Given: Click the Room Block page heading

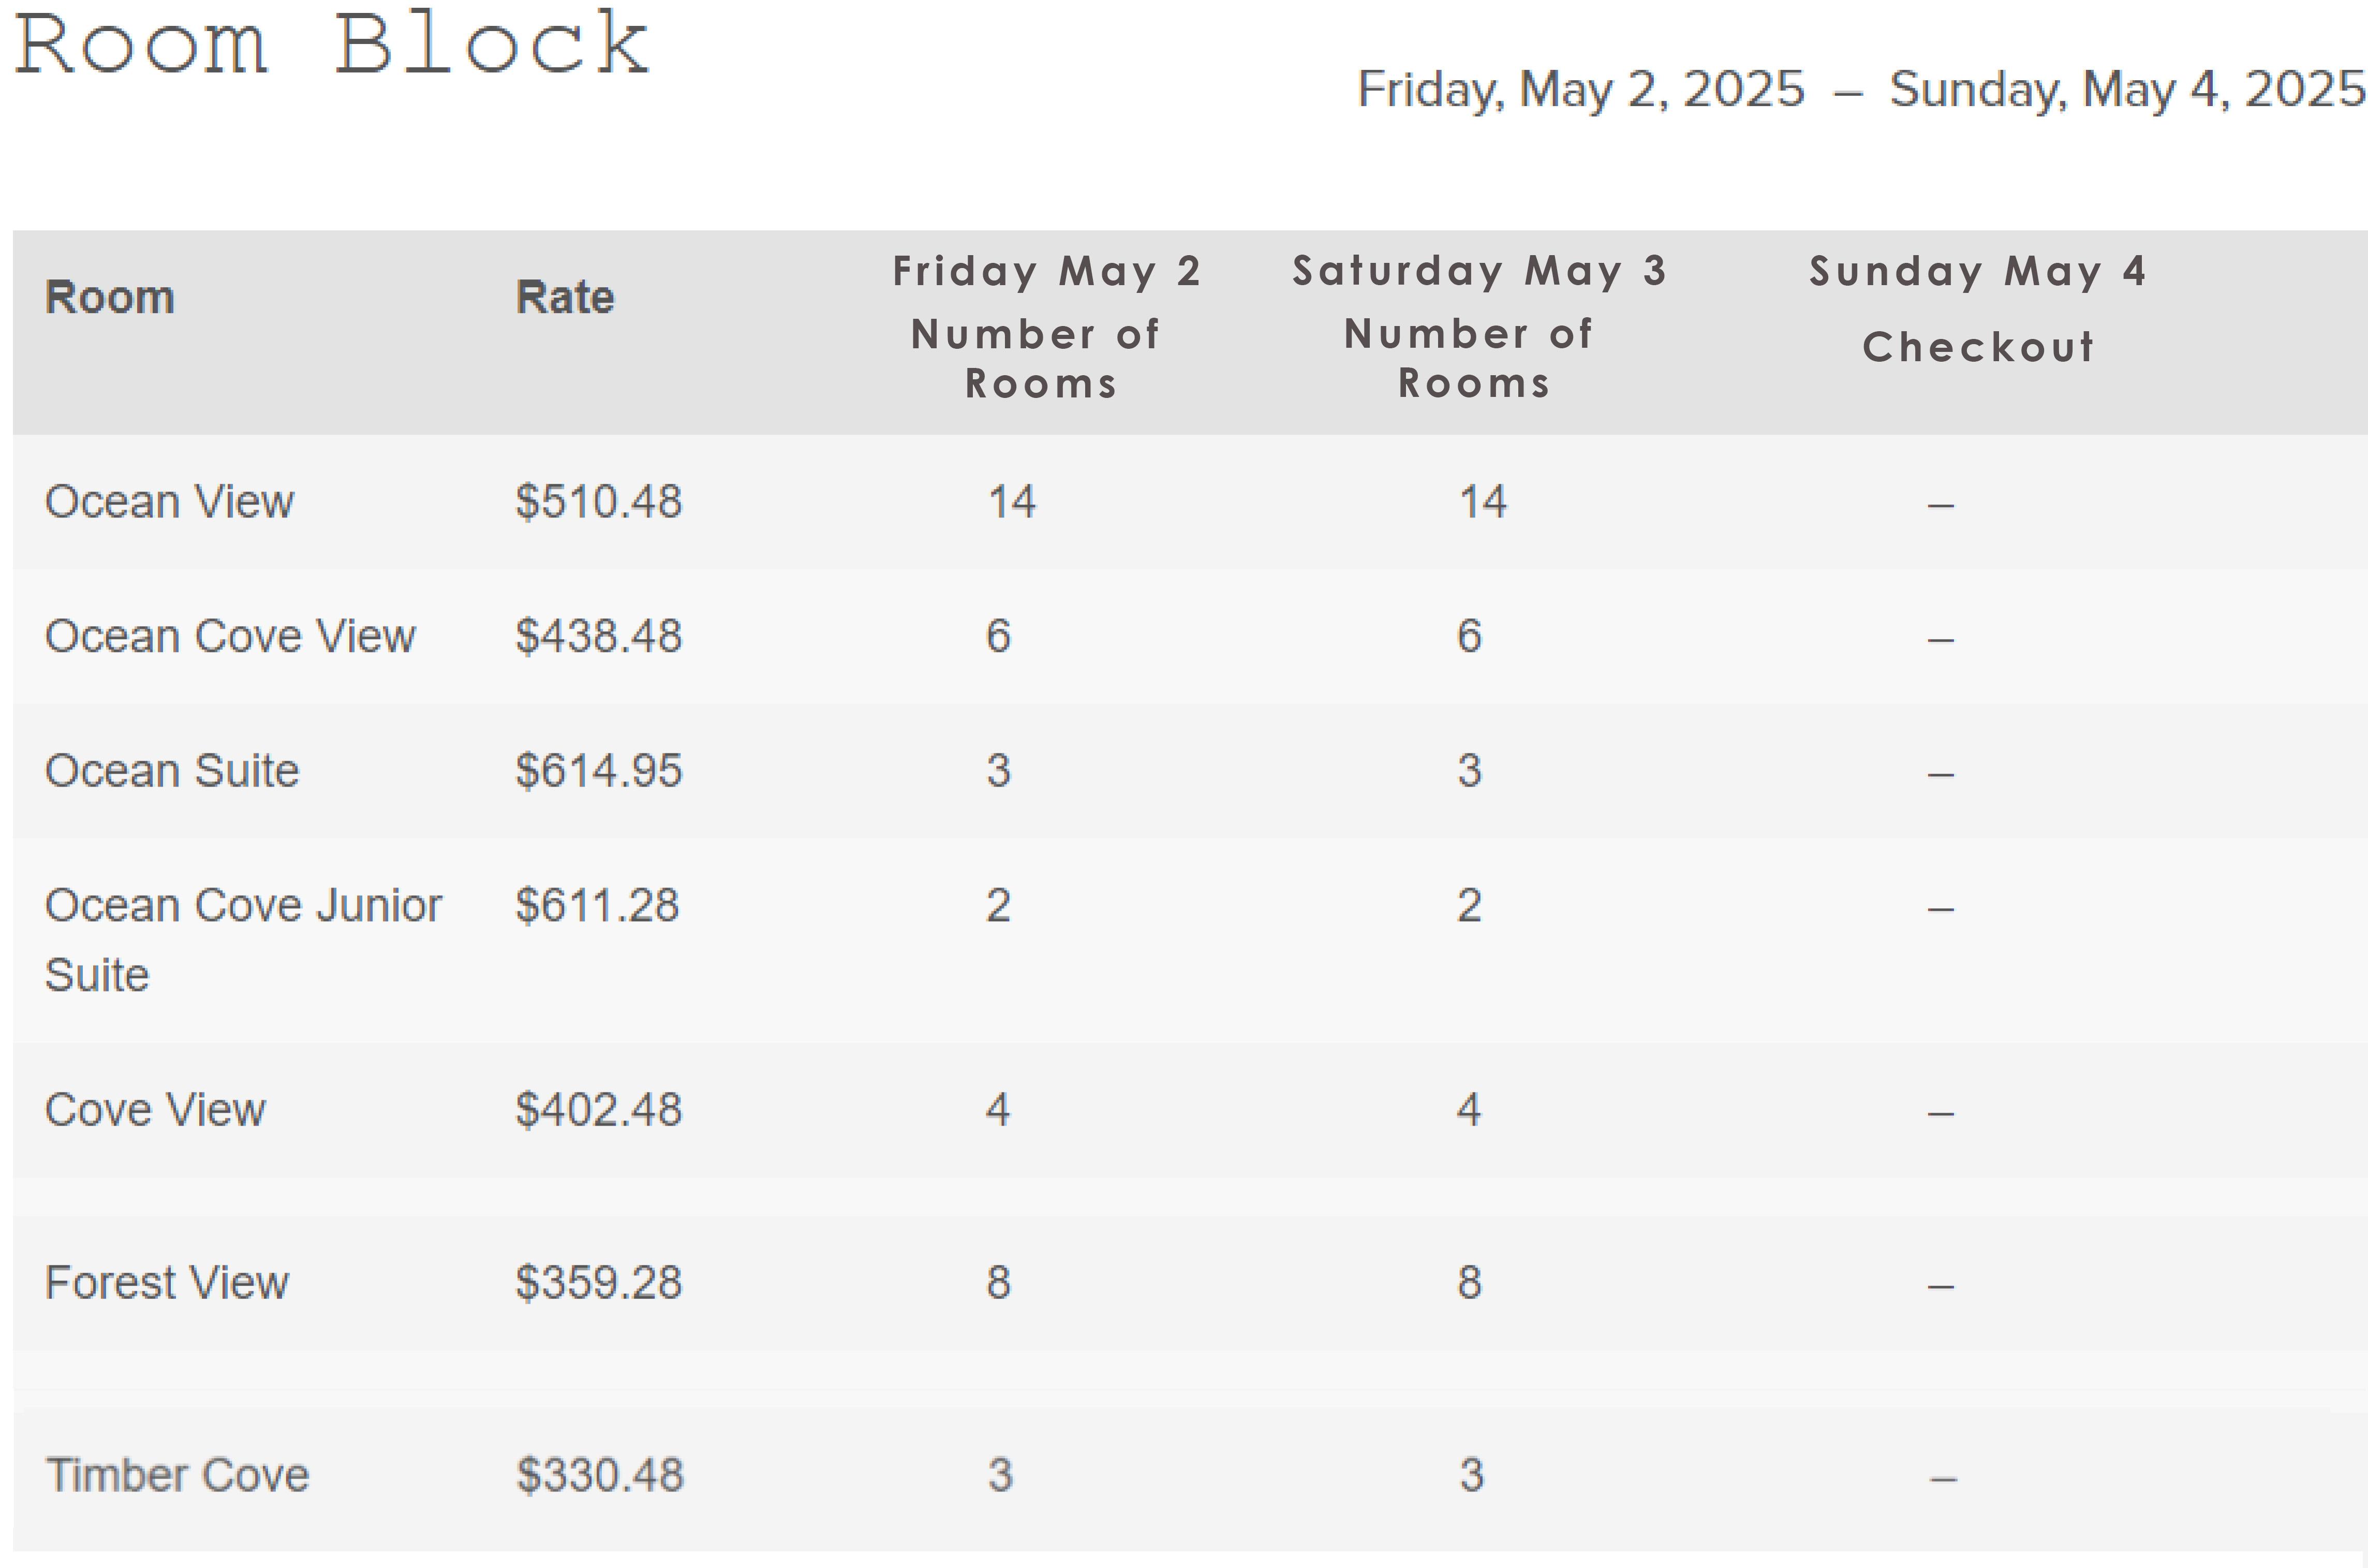Looking at the screenshot, I should coord(332,44).
